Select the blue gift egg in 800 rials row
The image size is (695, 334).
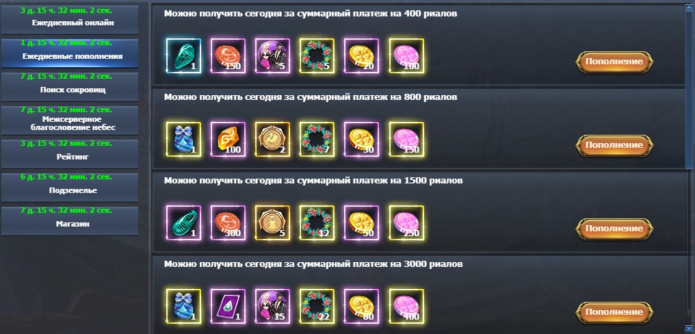pyautogui.click(x=183, y=139)
